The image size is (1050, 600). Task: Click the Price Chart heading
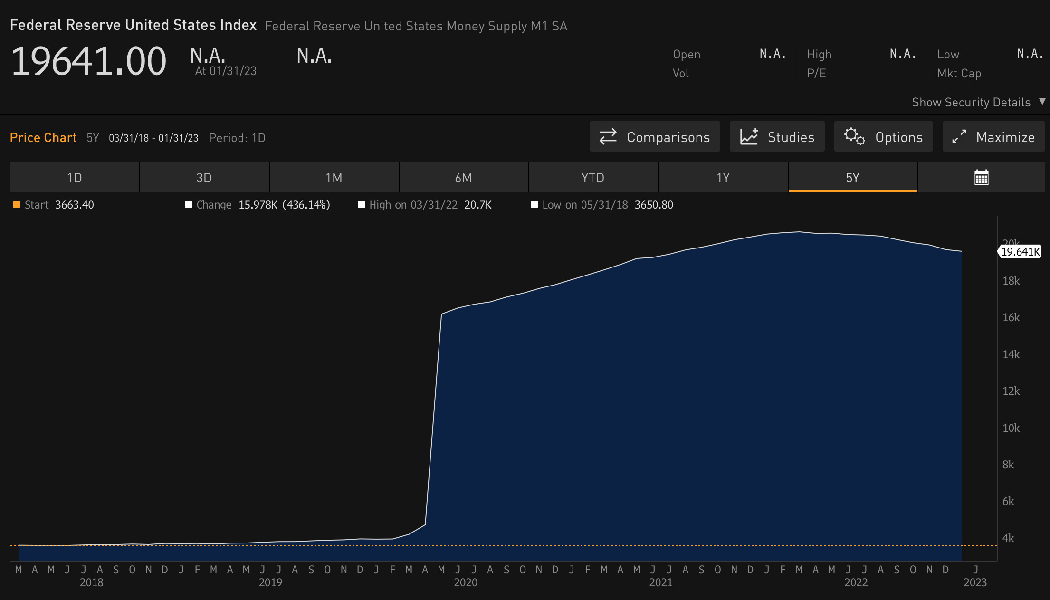pos(43,138)
